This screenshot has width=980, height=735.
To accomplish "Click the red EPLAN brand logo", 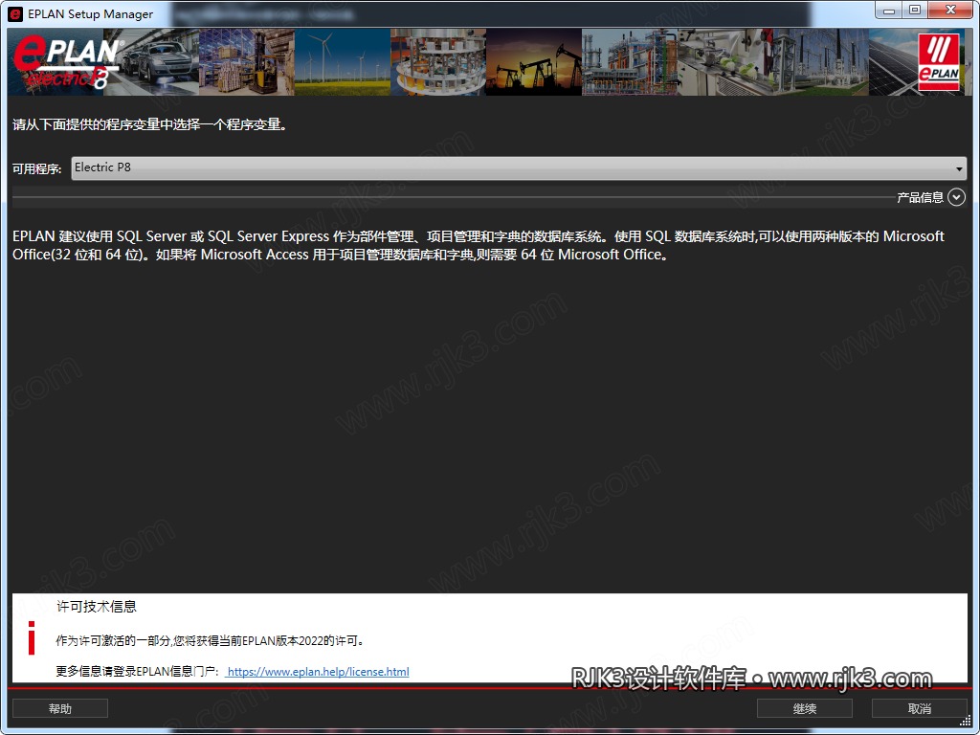I will coord(939,62).
